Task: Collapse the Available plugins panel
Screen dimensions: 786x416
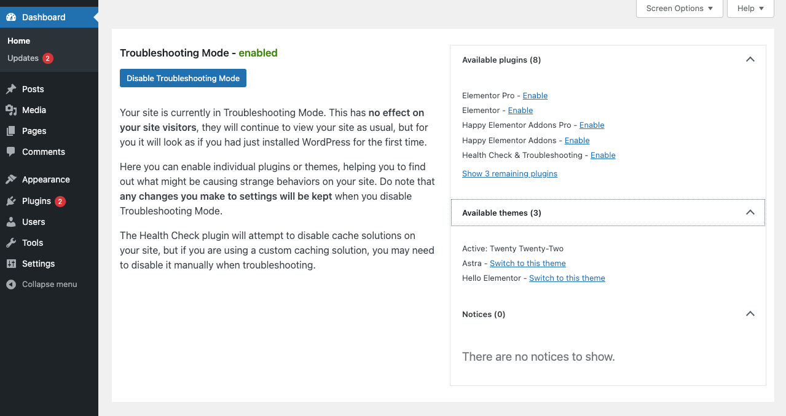Action: point(750,60)
